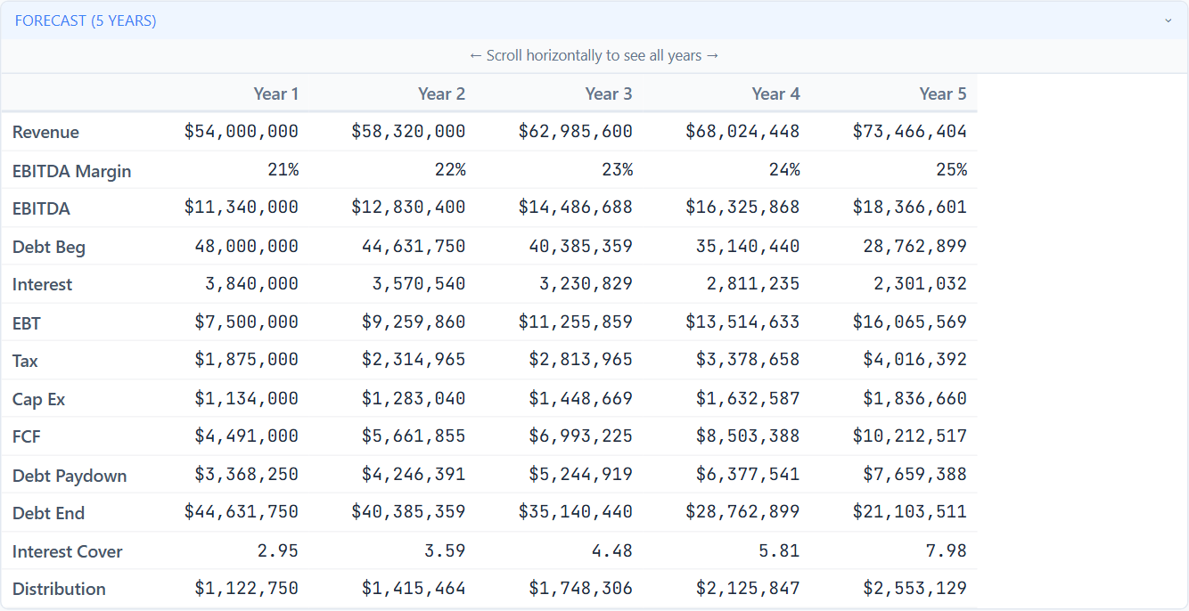Click Tax value $1,875,000
Image resolution: width=1189 pixels, height=611 pixels.
tap(247, 360)
